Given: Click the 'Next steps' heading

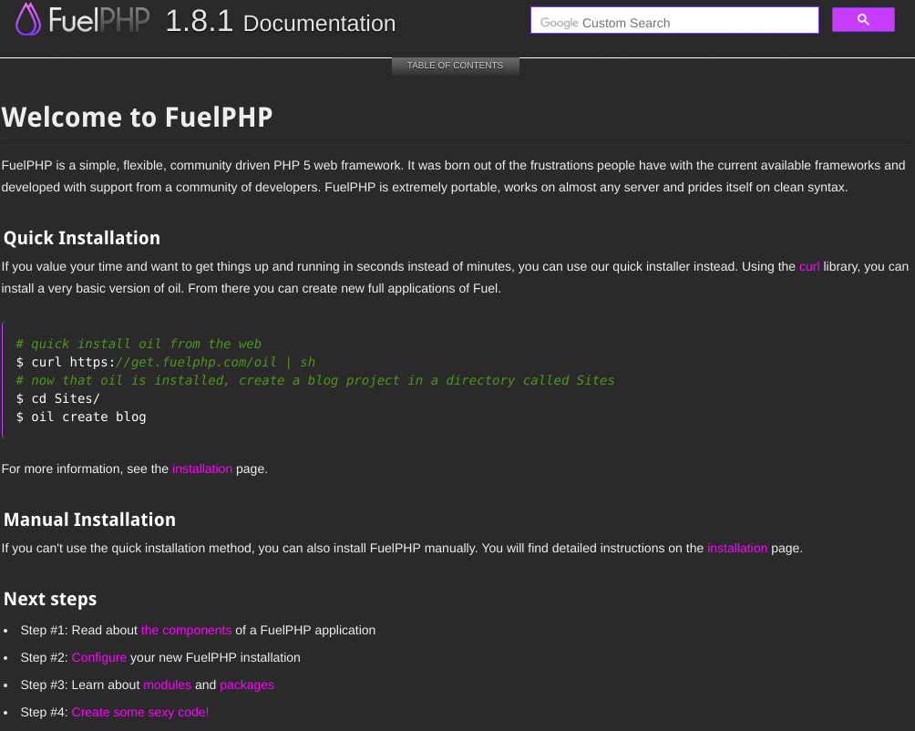Looking at the screenshot, I should coord(50,599).
